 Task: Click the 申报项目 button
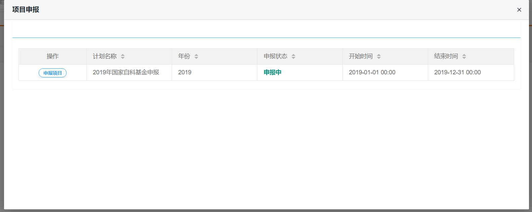coord(52,73)
